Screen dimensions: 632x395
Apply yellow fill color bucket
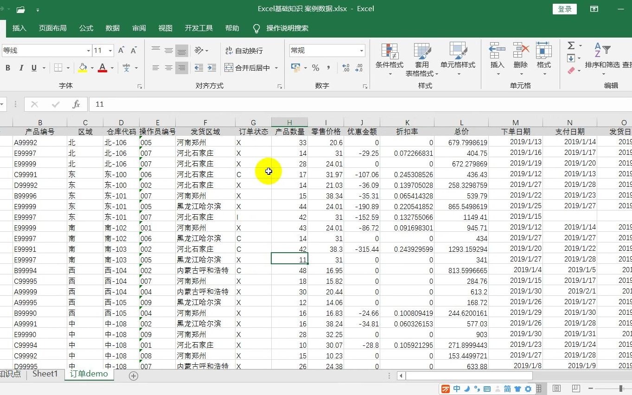(x=83, y=68)
